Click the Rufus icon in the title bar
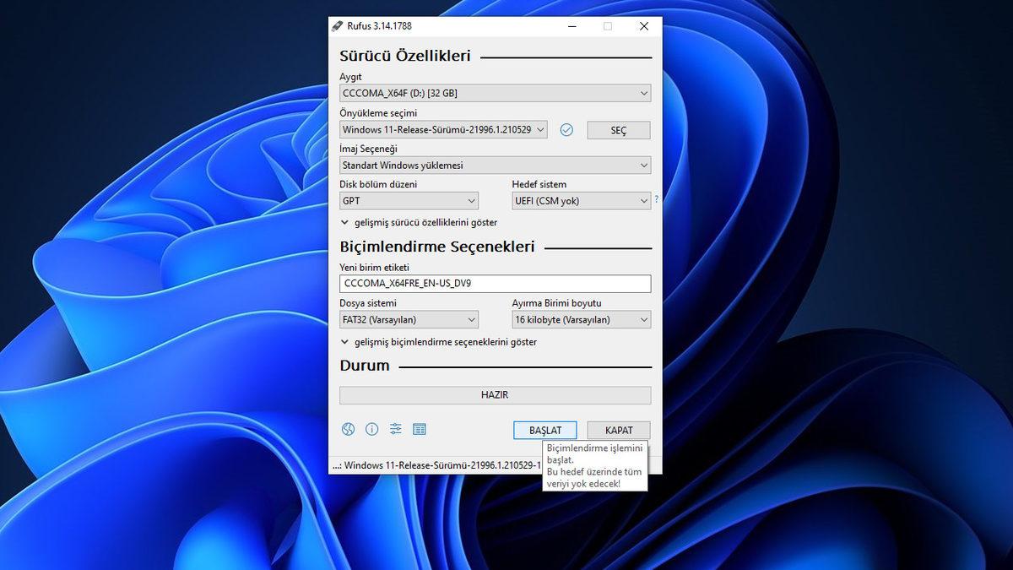This screenshot has height=570, width=1013. coord(338,26)
